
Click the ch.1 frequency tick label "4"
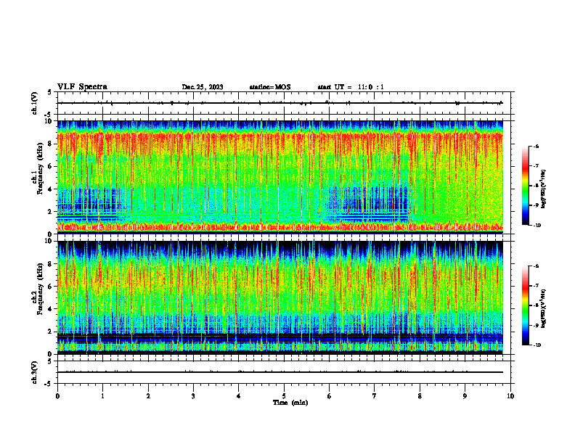click(50, 189)
